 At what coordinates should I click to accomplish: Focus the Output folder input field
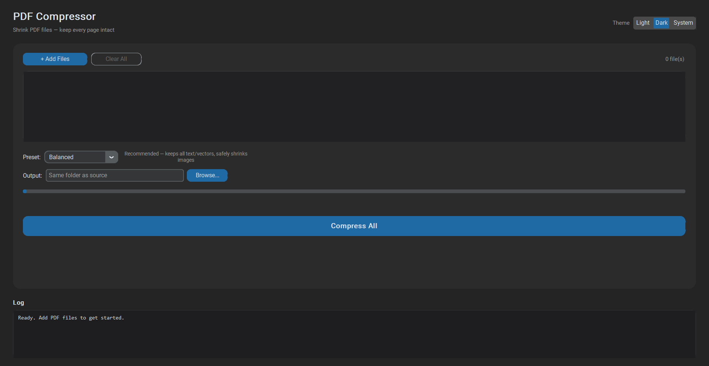coord(115,175)
